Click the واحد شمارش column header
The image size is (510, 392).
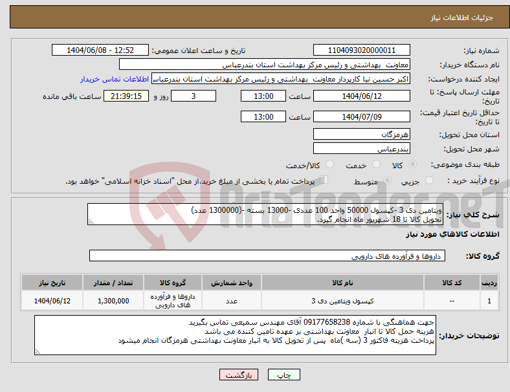coord(232,283)
